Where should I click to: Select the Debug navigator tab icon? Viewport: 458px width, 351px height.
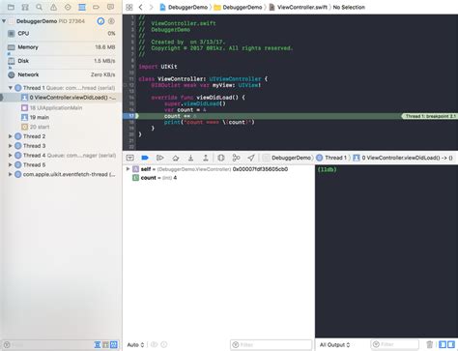click(x=82, y=7)
